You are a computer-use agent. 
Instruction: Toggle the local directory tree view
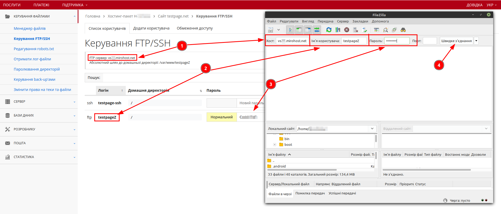(x=299, y=30)
